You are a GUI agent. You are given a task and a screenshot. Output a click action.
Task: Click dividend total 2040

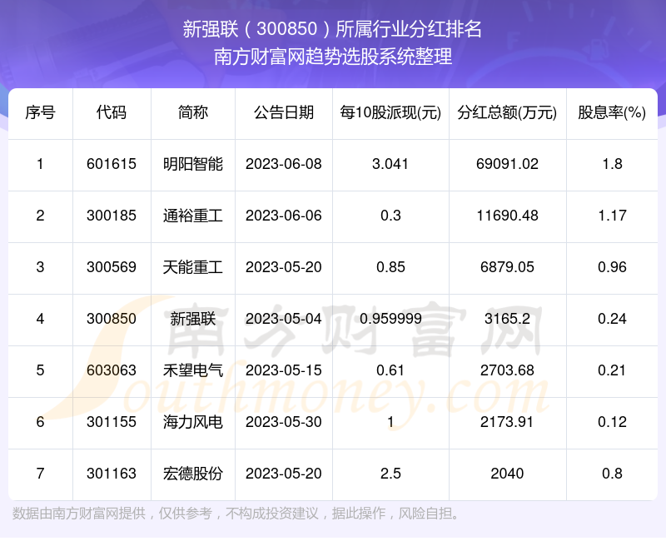(x=507, y=474)
